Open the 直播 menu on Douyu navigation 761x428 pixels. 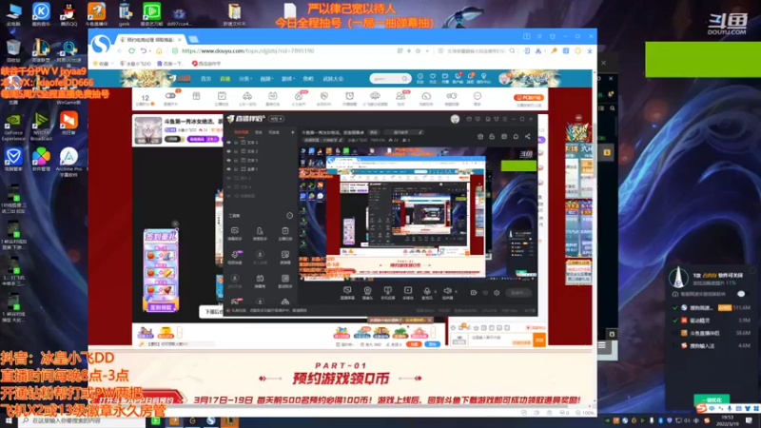coord(225,79)
